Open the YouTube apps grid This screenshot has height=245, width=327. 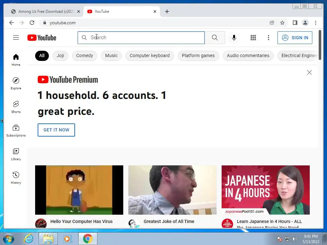click(x=253, y=38)
